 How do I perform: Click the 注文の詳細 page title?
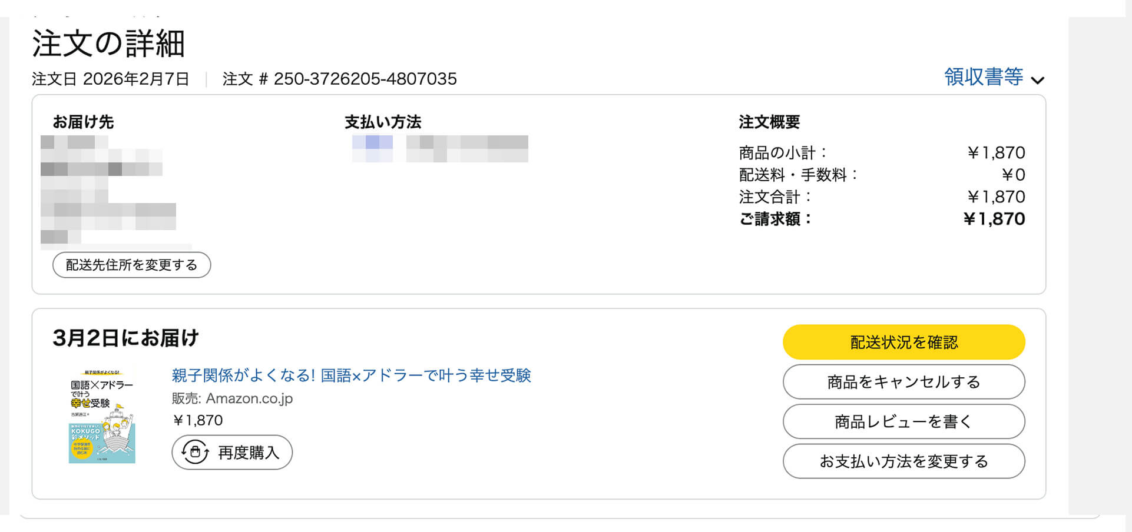click(108, 43)
